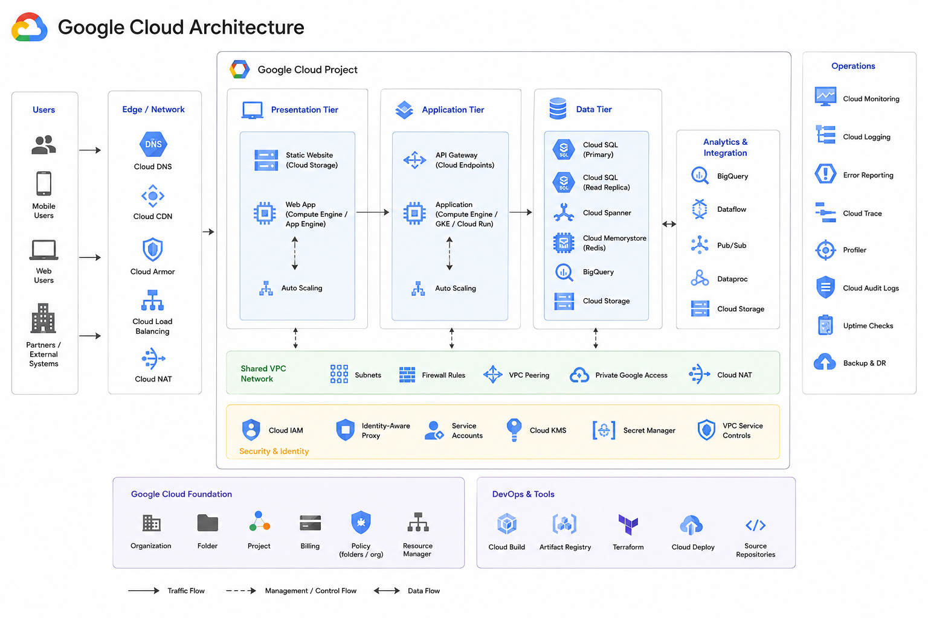This screenshot has height=618, width=928.
Task: Click the Cloud KMS key icon
Action: point(514,430)
